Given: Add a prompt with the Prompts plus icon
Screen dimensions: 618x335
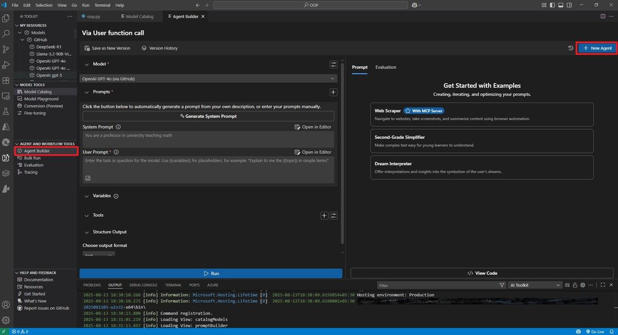Looking at the screenshot, I should (334, 92).
